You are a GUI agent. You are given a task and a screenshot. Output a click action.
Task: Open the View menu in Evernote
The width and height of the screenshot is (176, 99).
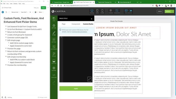pyautogui.click(x=7, y=4)
